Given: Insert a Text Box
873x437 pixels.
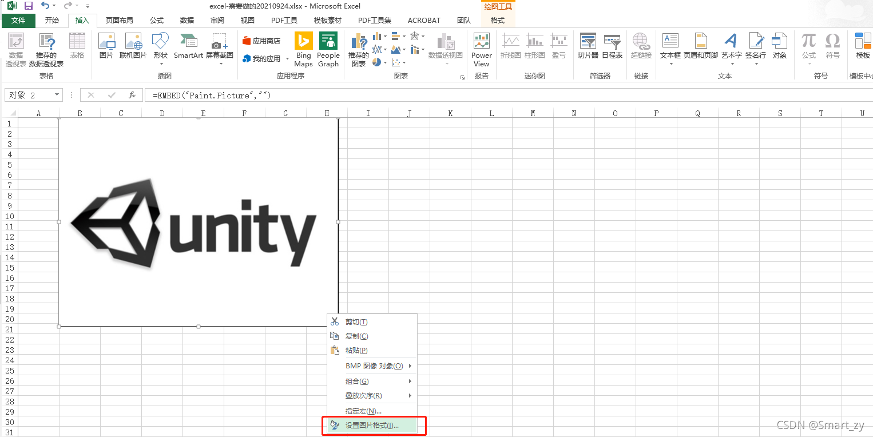Looking at the screenshot, I should [x=670, y=49].
